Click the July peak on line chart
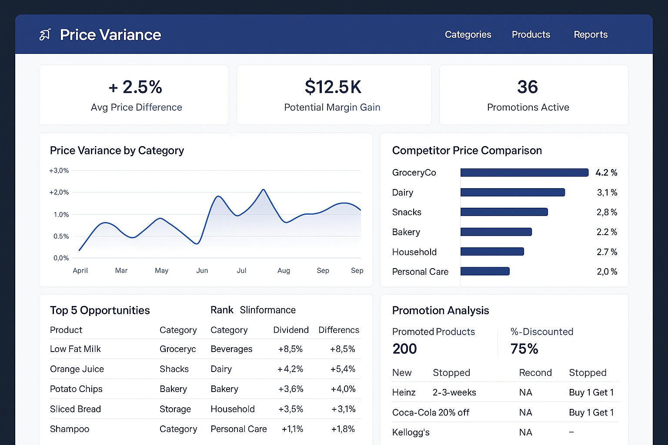Image resolution: width=668 pixels, height=445 pixels. point(263,190)
